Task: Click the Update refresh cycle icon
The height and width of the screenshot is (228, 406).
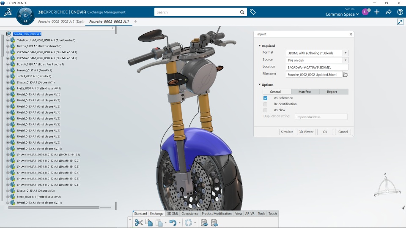Action: coord(188,223)
